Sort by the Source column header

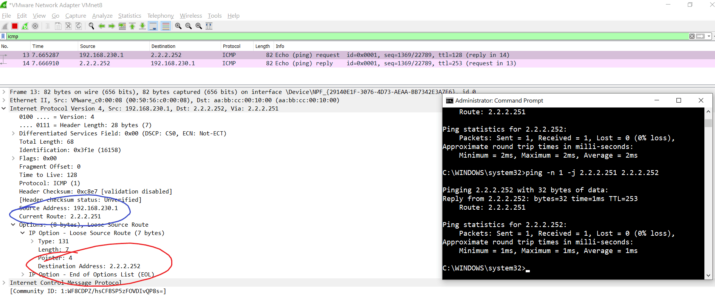[114, 46]
